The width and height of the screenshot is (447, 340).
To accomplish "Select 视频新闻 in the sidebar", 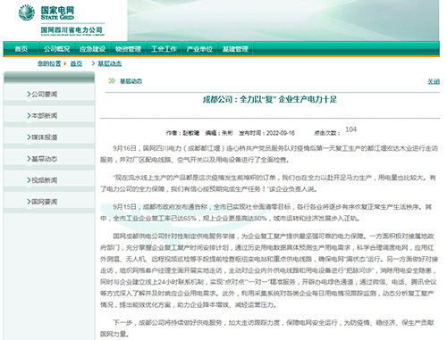I will point(44,180).
